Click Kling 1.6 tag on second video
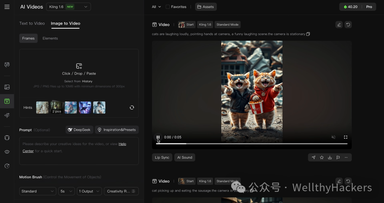Screen dimensions: 384x203 (x=205, y=181)
